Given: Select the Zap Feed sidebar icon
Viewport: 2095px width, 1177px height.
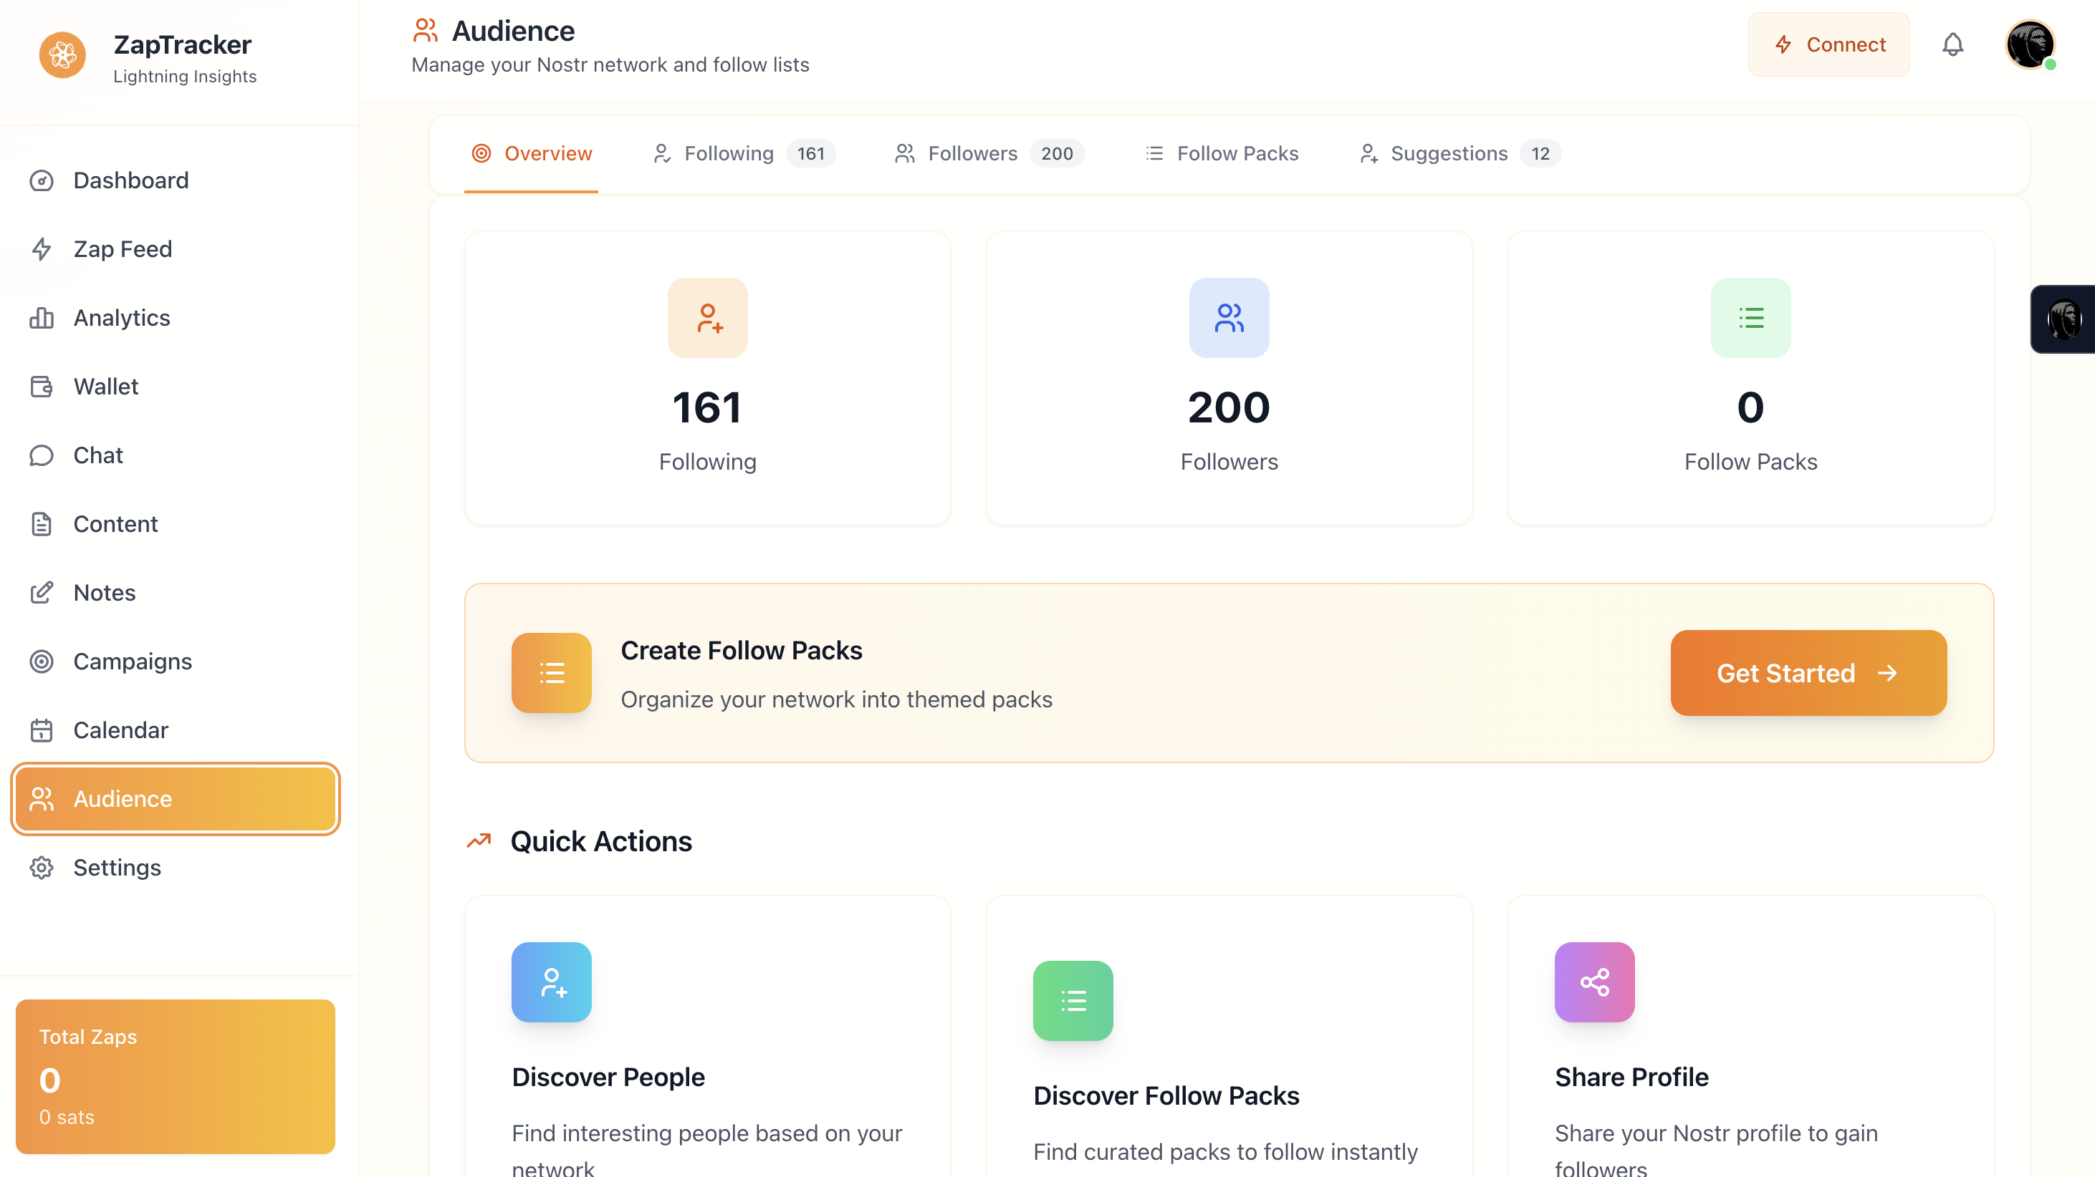Looking at the screenshot, I should [x=42, y=248].
